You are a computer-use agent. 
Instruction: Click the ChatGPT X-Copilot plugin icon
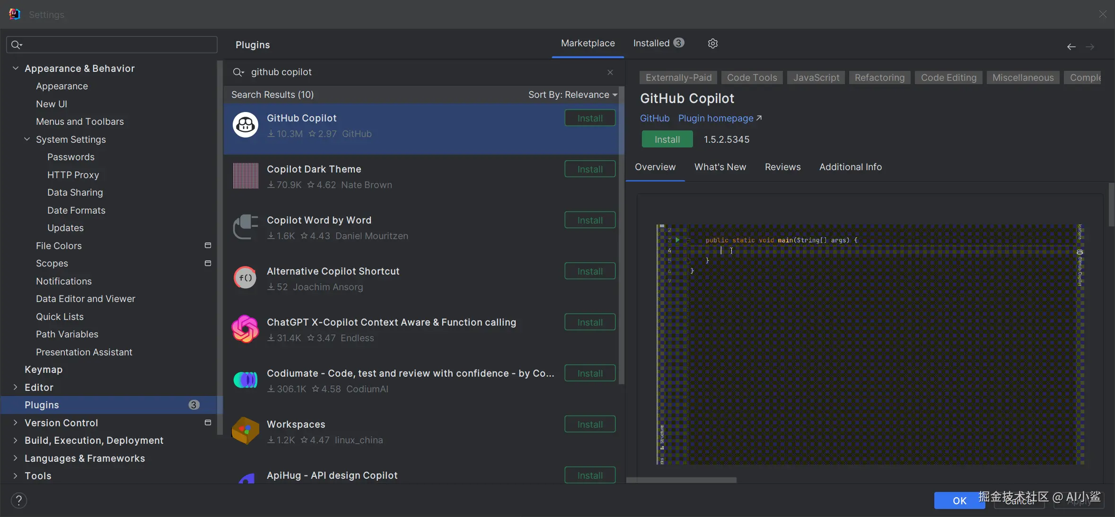tap(246, 329)
